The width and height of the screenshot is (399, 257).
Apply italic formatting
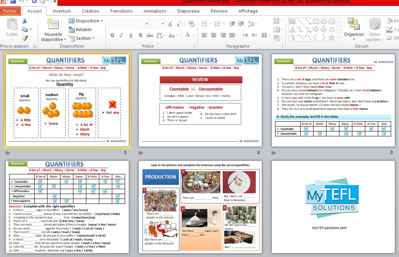(x=122, y=35)
